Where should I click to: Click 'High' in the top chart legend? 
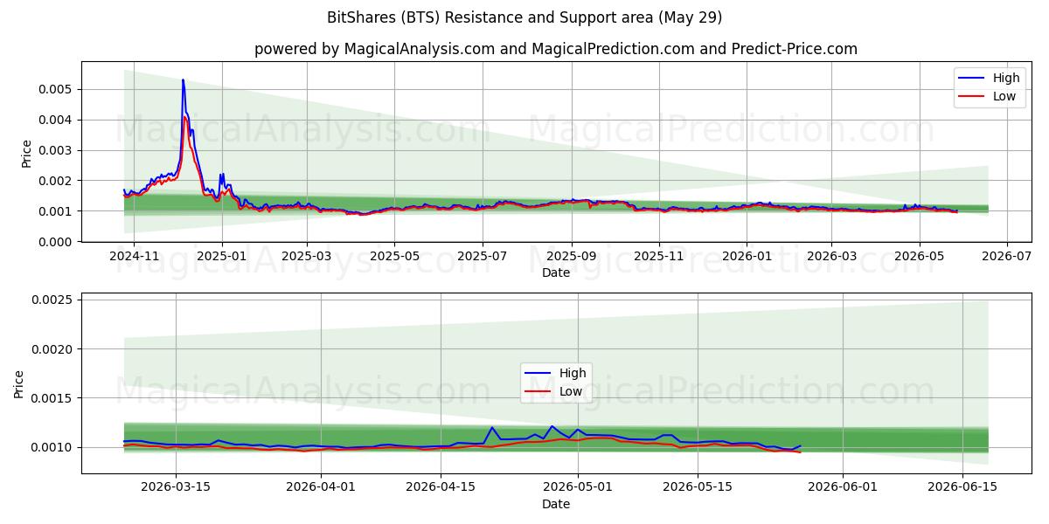[x=1006, y=78]
